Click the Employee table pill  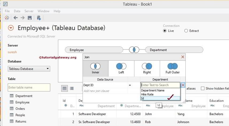tap(94, 50)
